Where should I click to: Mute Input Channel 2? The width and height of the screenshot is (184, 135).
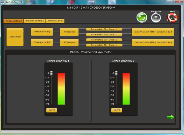[117, 110]
